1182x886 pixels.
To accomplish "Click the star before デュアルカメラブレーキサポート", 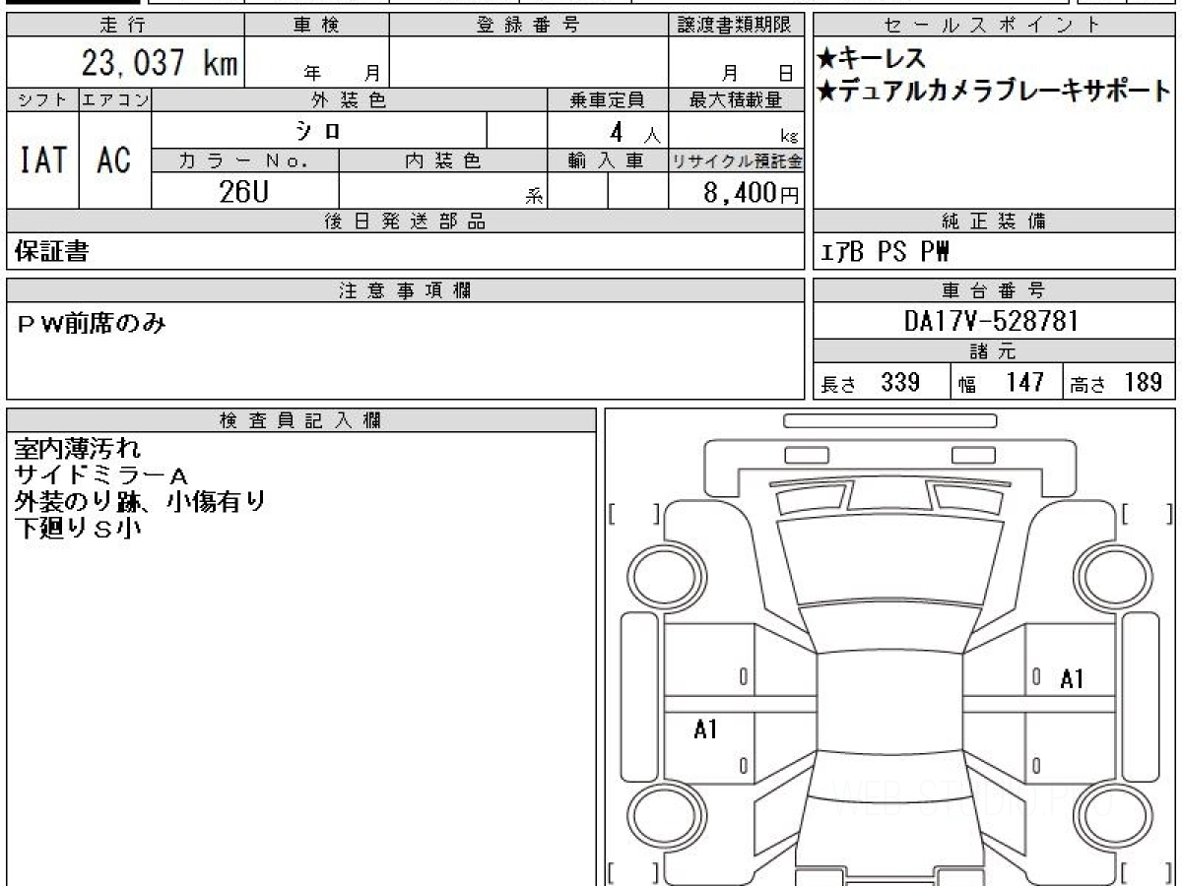I will pos(827,93).
